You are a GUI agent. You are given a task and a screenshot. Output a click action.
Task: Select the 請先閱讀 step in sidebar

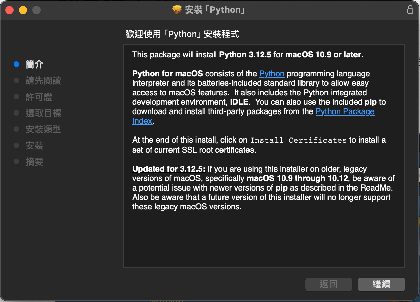(x=43, y=80)
